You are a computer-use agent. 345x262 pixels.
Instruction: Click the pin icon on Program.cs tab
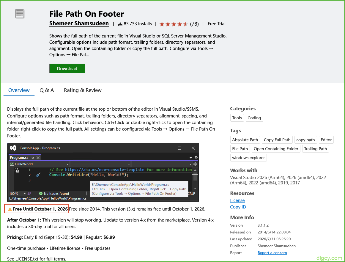33,158
